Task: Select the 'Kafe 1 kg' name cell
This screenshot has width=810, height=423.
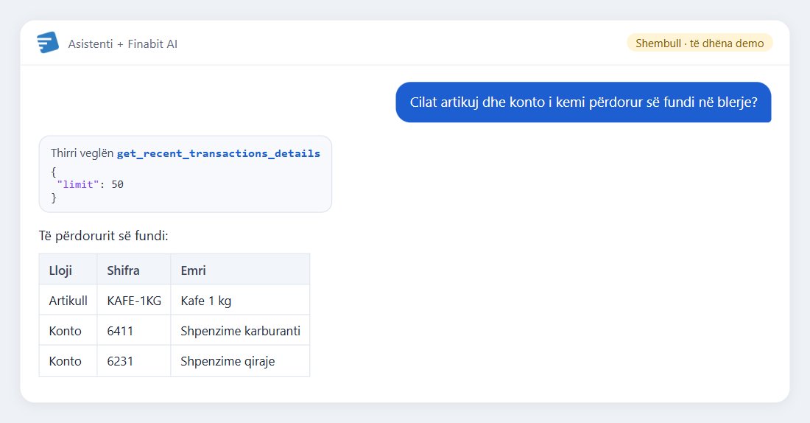Action: (x=240, y=300)
